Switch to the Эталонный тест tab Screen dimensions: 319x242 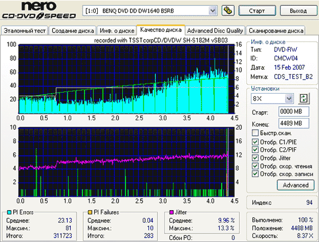(24, 30)
